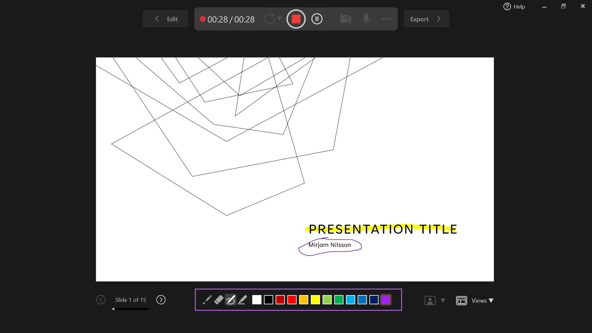Expand more options menu
The width and height of the screenshot is (592, 333).
coord(387,19)
